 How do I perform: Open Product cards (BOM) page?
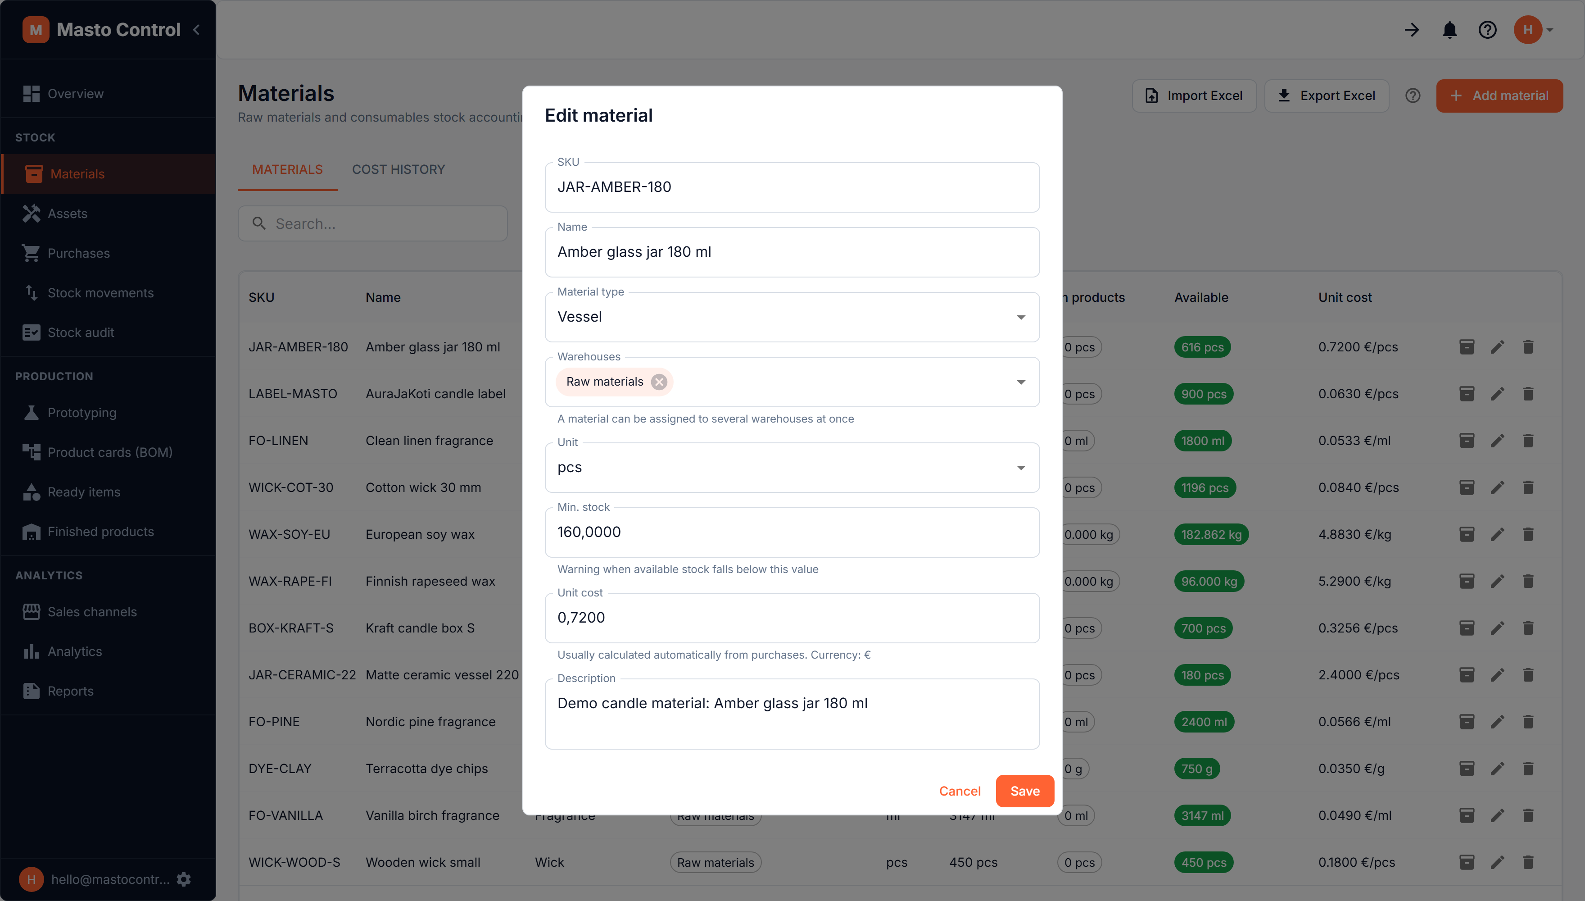point(109,452)
